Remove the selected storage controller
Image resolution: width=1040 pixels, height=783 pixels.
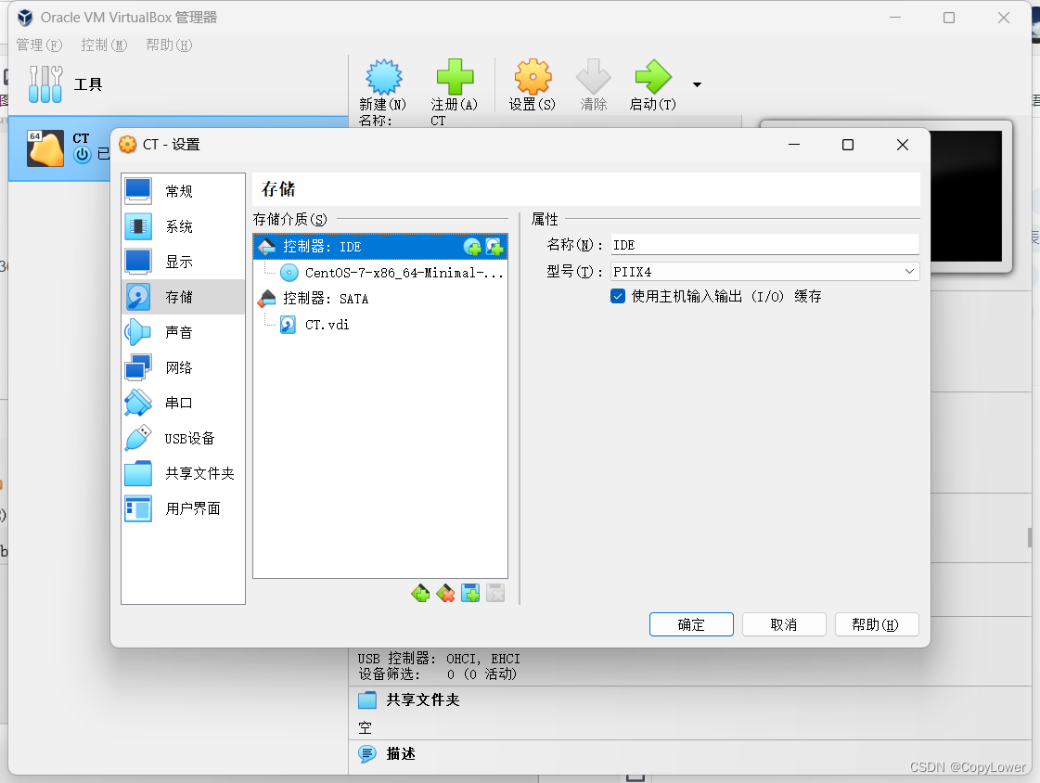(x=444, y=592)
